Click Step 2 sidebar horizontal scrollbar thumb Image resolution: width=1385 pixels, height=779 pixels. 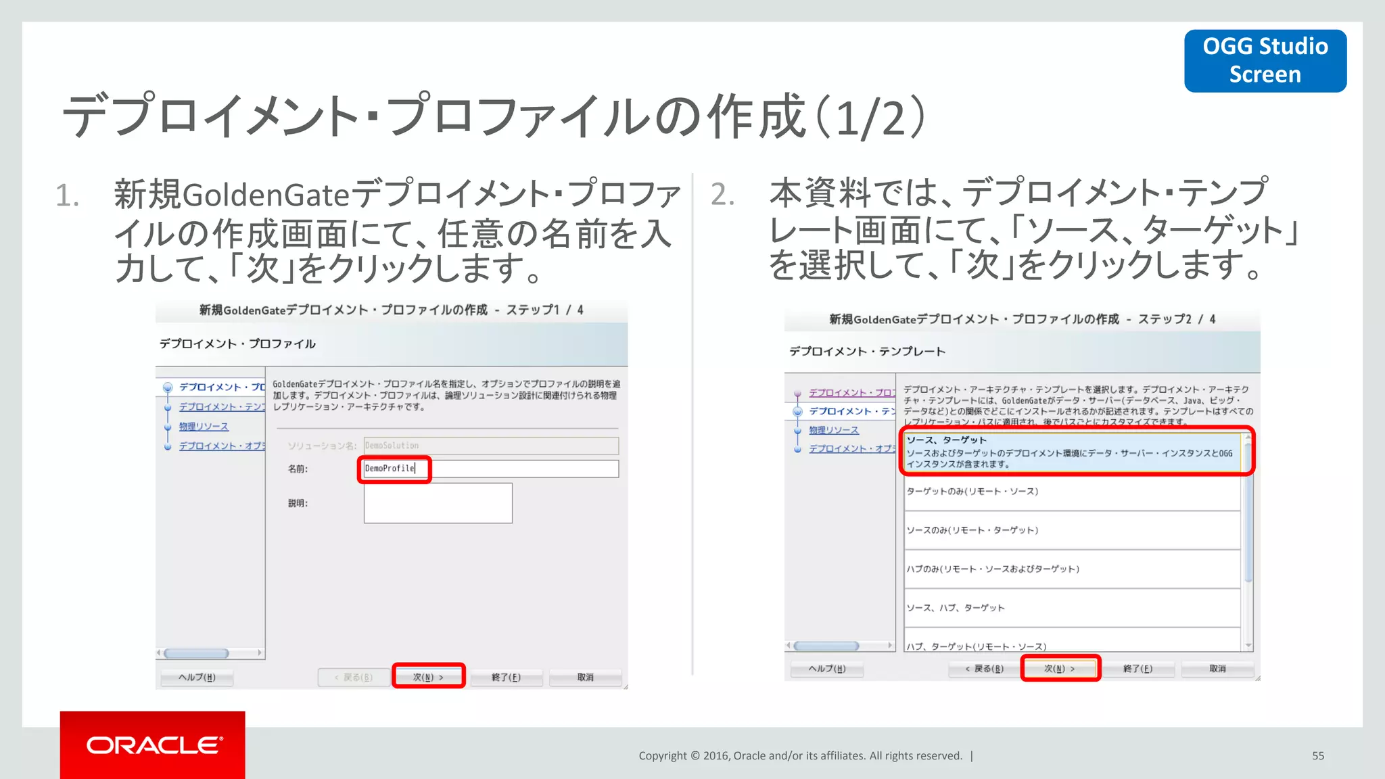coord(826,646)
